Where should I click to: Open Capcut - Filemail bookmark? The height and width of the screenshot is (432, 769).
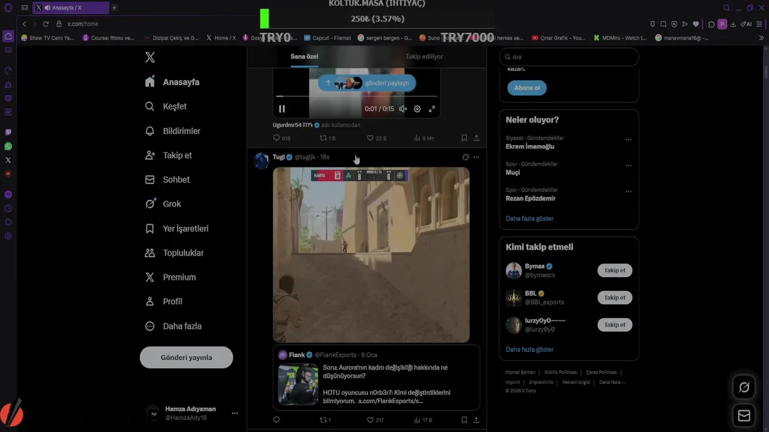pos(327,38)
